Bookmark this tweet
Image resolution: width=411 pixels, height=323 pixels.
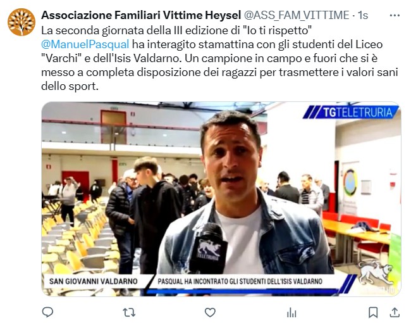click(x=373, y=312)
